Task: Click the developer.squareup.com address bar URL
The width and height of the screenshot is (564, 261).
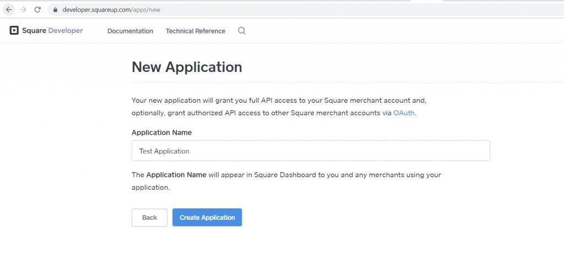Action: click(x=111, y=10)
